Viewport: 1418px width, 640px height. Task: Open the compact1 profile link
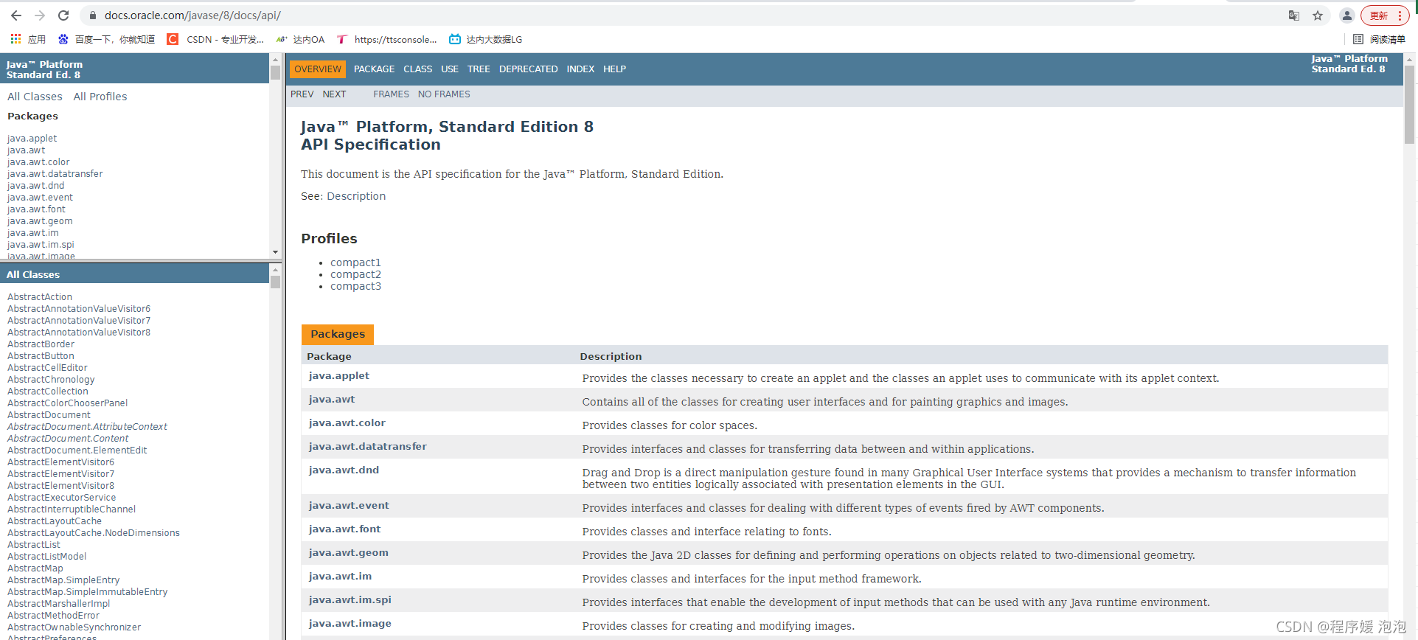[x=355, y=262]
